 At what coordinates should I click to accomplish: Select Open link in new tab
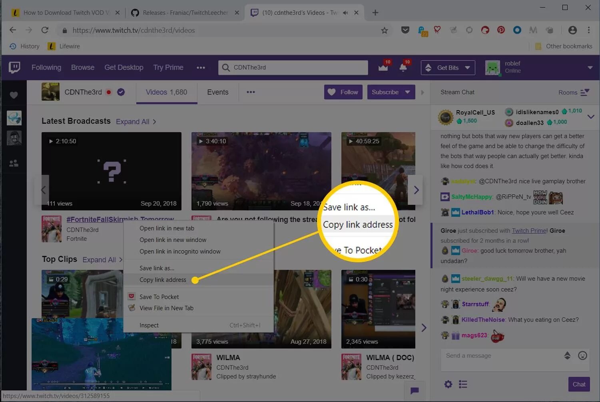point(198,228)
